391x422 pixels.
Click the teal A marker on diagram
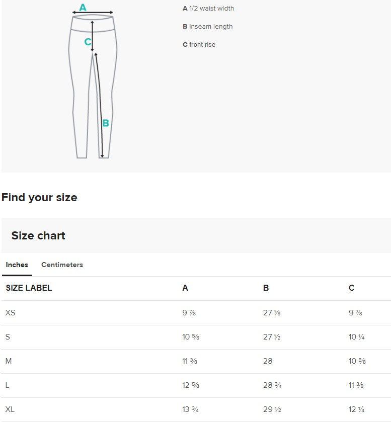pos(83,8)
